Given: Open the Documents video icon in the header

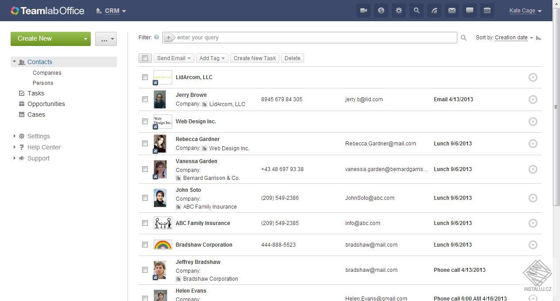Looking at the screenshot, I should click(x=363, y=10).
